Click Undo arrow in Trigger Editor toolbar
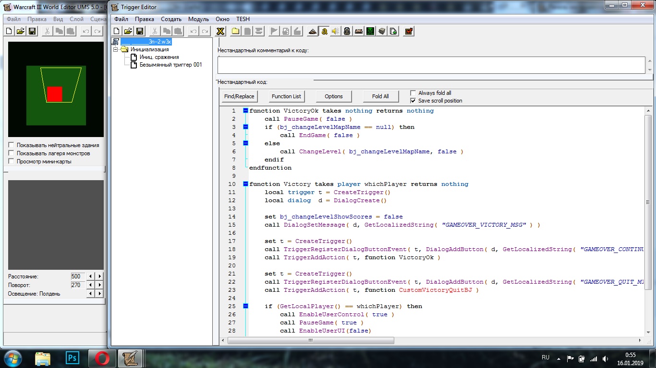This screenshot has width=656, height=368. click(x=193, y=31)
